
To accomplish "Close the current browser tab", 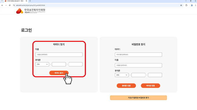I will point(26,1).
